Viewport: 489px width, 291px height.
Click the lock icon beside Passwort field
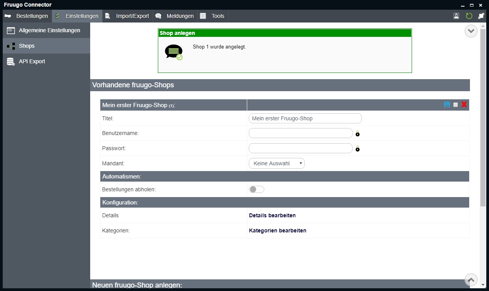[x=358, y=149]
